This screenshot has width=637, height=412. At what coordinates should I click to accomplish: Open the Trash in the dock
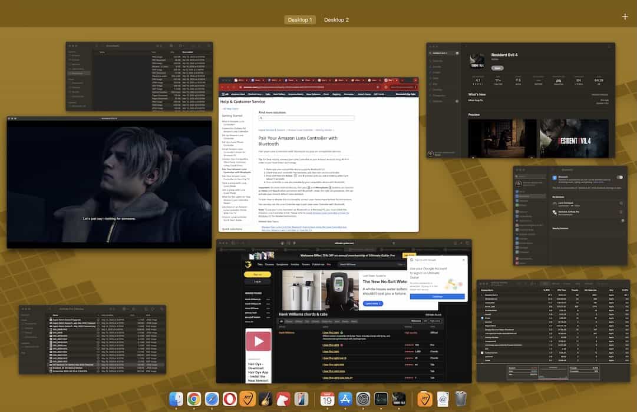coord(461,399)
